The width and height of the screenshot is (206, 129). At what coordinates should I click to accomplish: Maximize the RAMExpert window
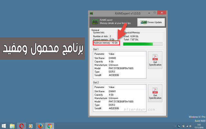(154, 13)
